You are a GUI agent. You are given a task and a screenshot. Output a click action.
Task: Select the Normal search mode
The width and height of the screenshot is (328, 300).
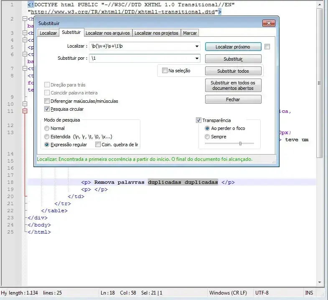pyautogui.click(x=47, y=128)
